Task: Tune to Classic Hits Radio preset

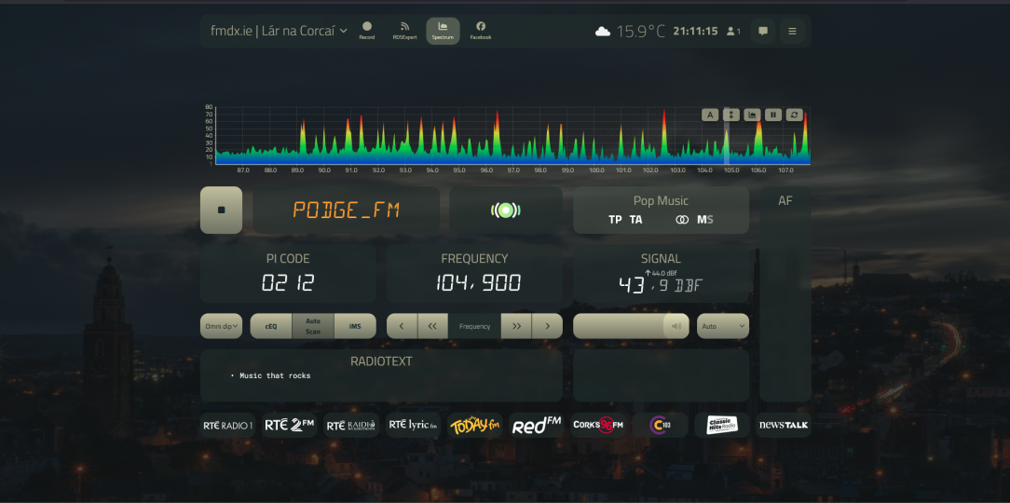Action: [x=722, y=425]
